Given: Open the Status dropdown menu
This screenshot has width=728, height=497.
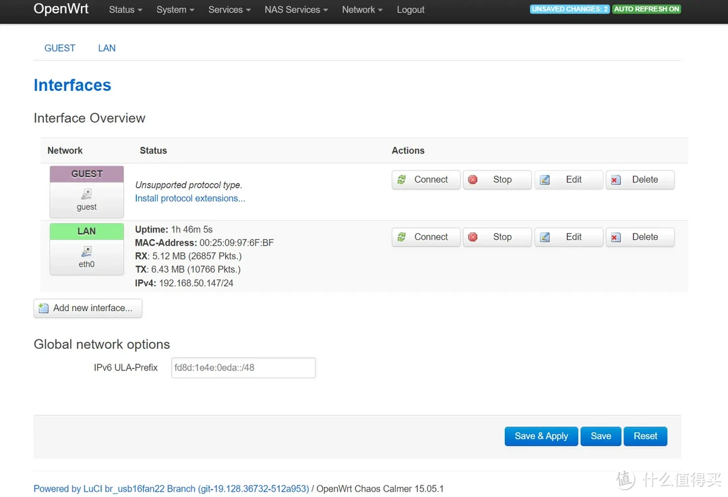Looking at the screenshot, I should (x=125, y=9).
